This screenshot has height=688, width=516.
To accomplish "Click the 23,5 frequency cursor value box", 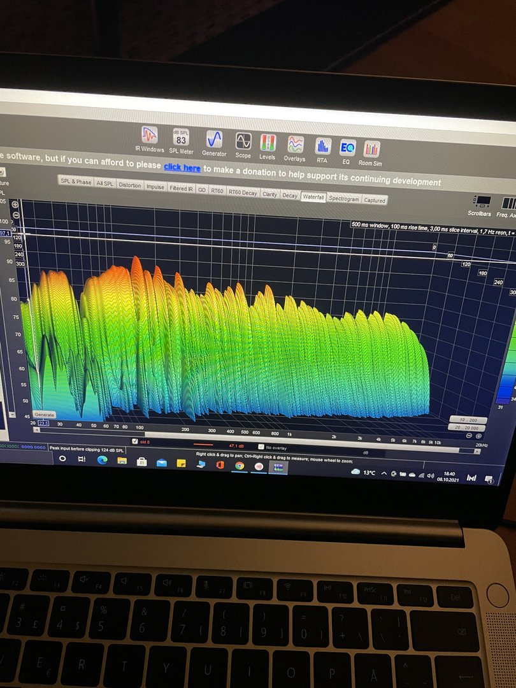I will pos(43,424).
